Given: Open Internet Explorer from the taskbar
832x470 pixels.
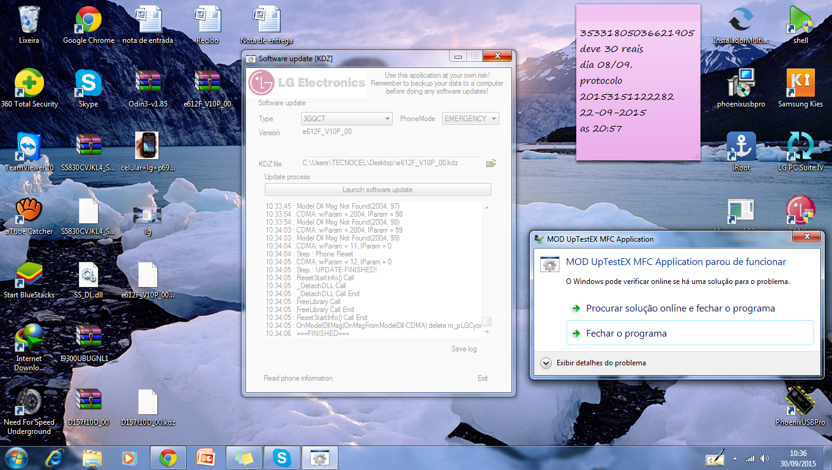Looking at the screenshot, I should 54,458.
